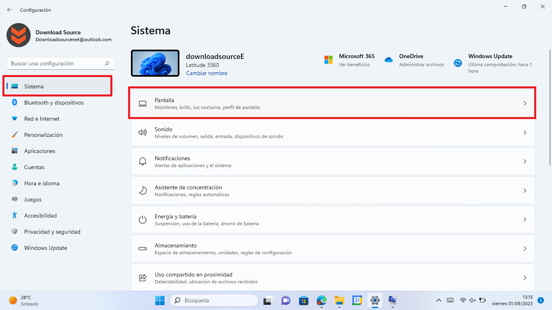Screen dimensions: 552x310
Task: Click the Notificaciones bell icon
Action: [x=143, y=161]
